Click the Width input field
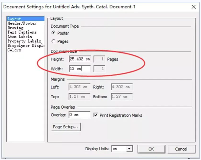This screenshot has width=201, height=160. pos(80,68)
